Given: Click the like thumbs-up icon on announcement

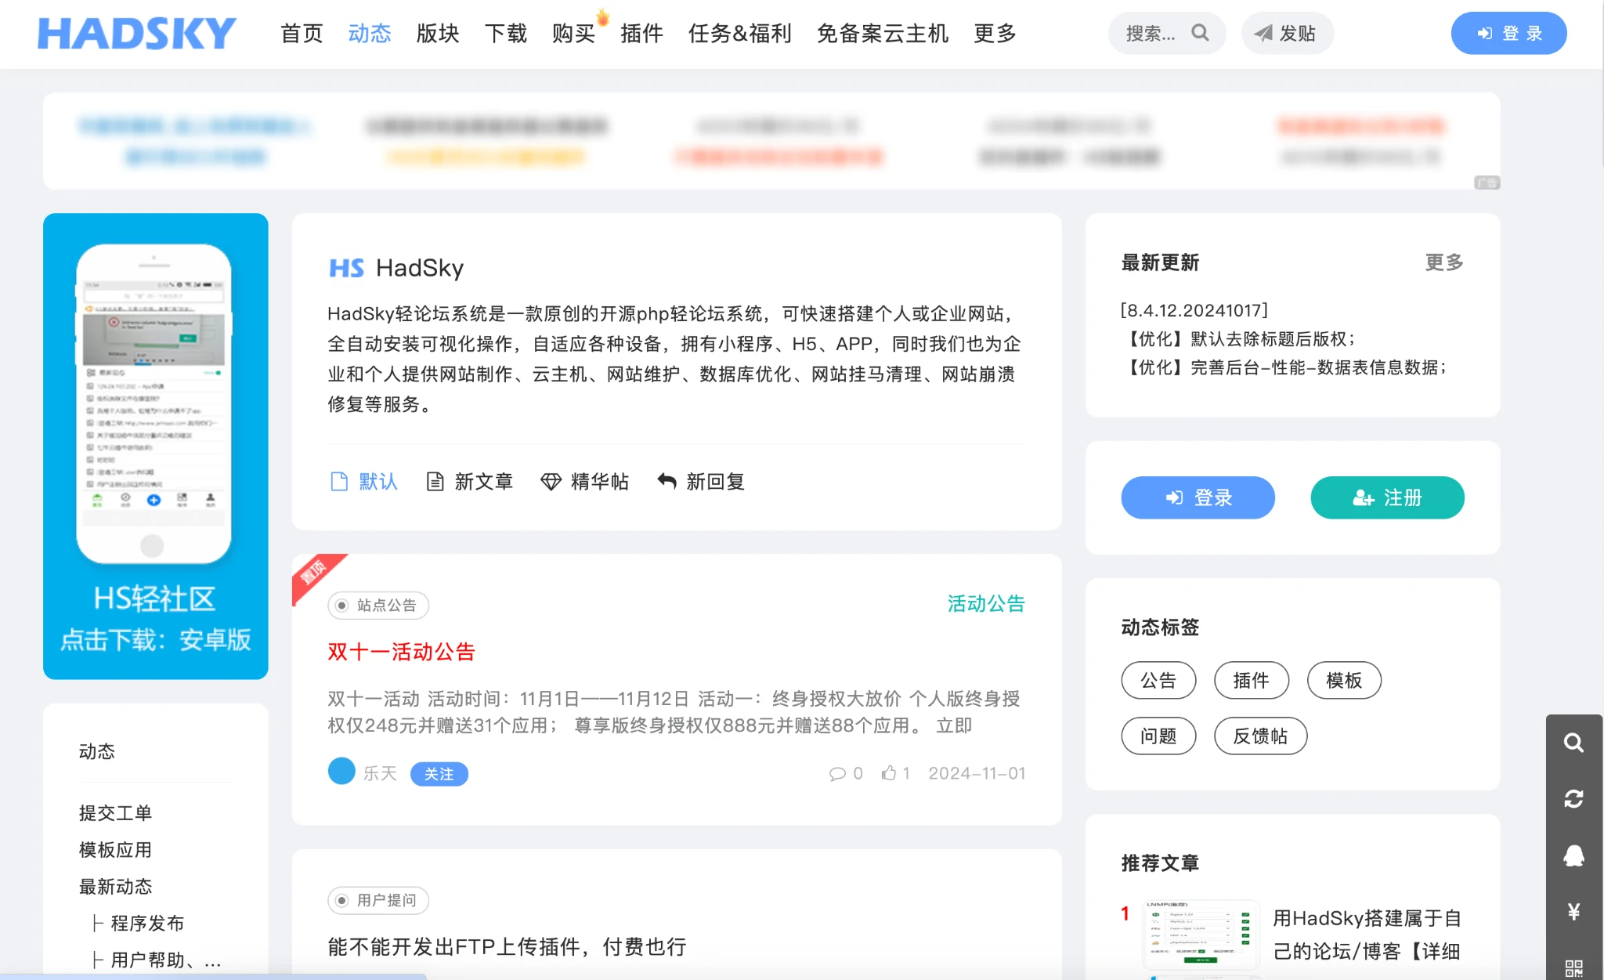Looking at the screenshot, I should point(889,773).
